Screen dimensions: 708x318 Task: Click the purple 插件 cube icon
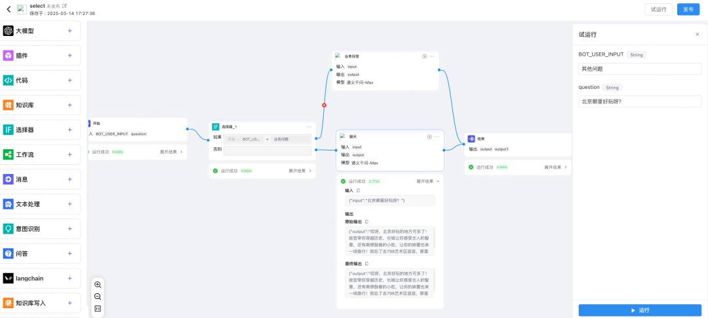pos(8,56)
